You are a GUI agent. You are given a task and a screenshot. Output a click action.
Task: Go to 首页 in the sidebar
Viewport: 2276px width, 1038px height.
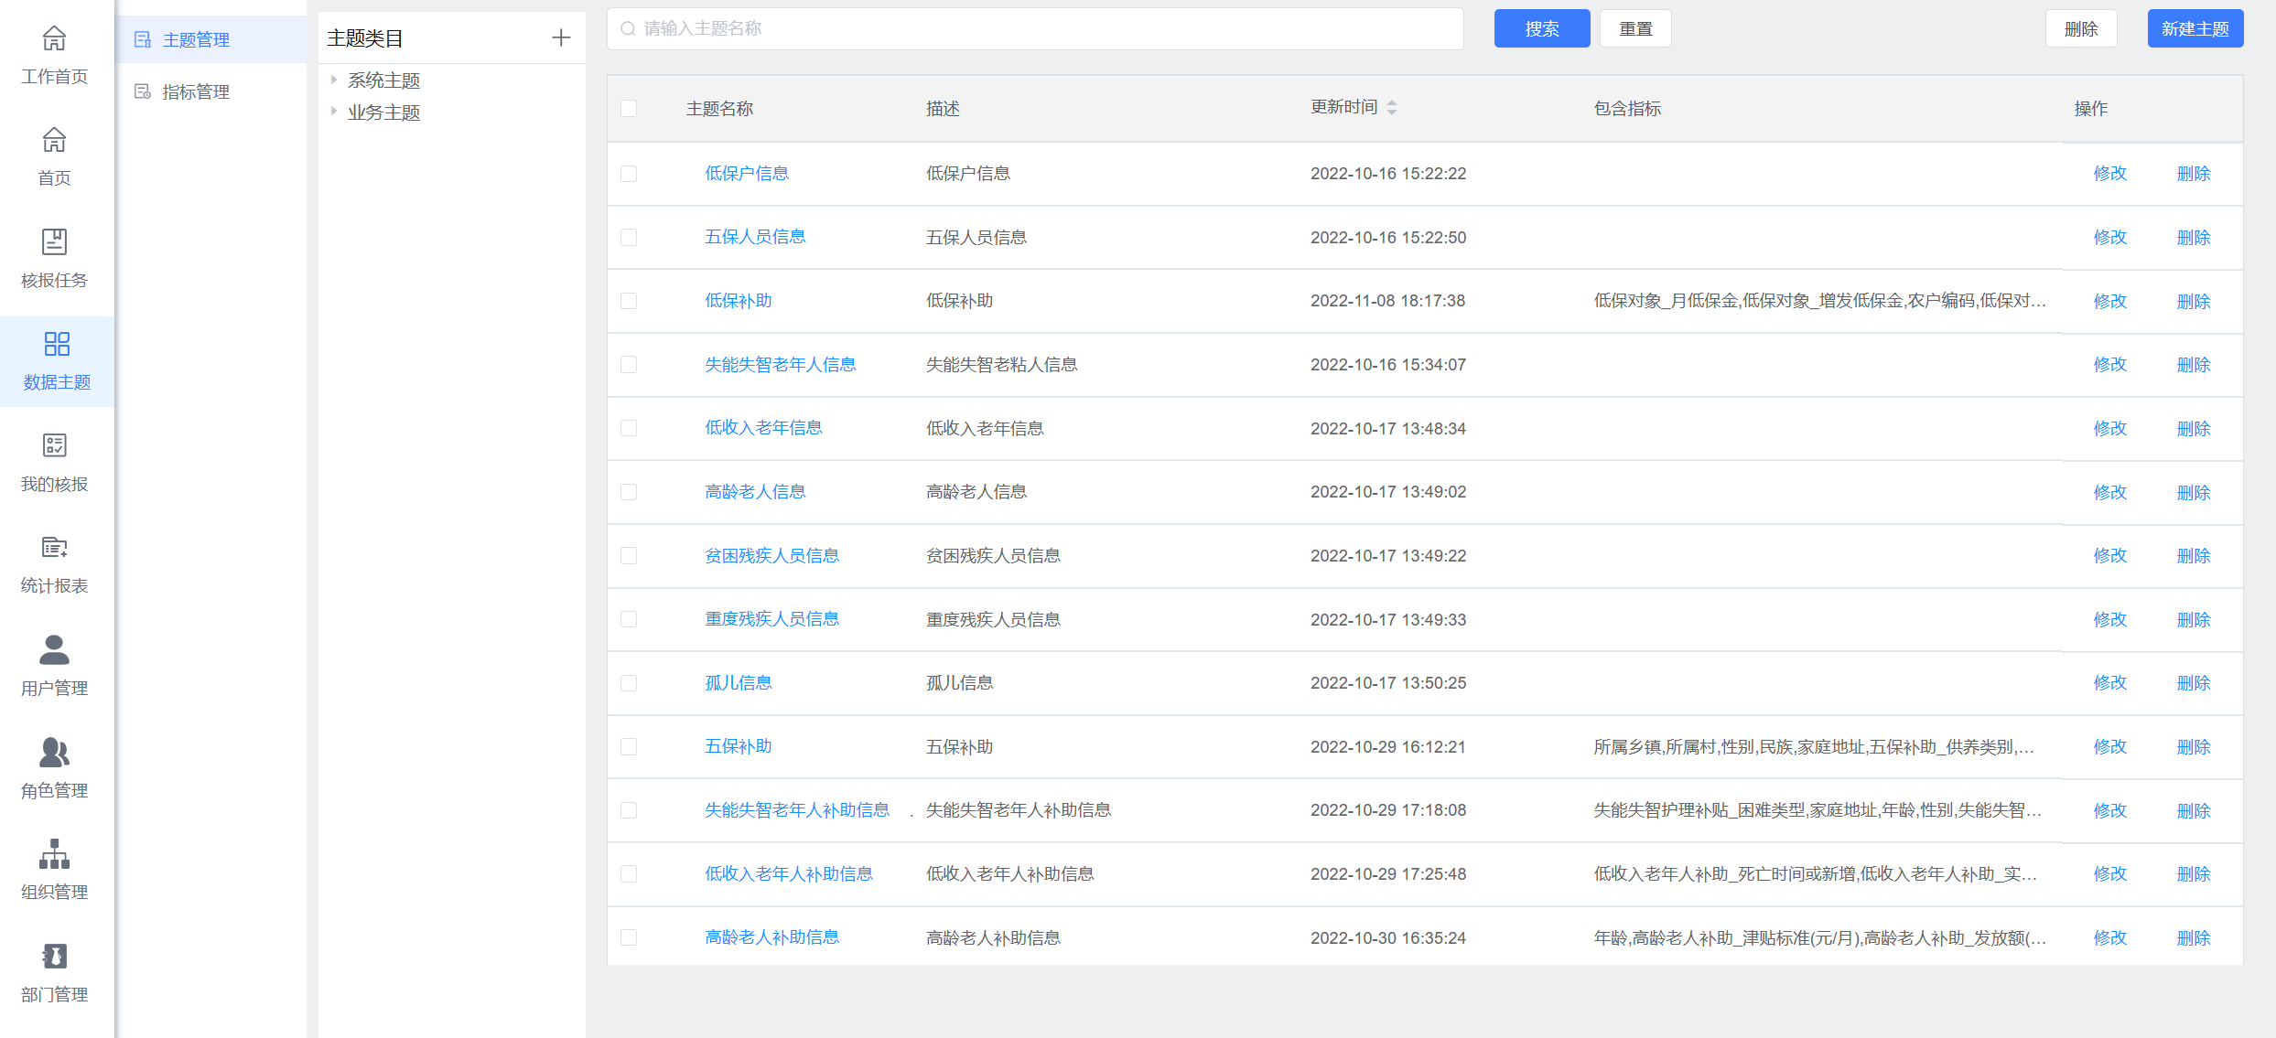click(54, 140)
